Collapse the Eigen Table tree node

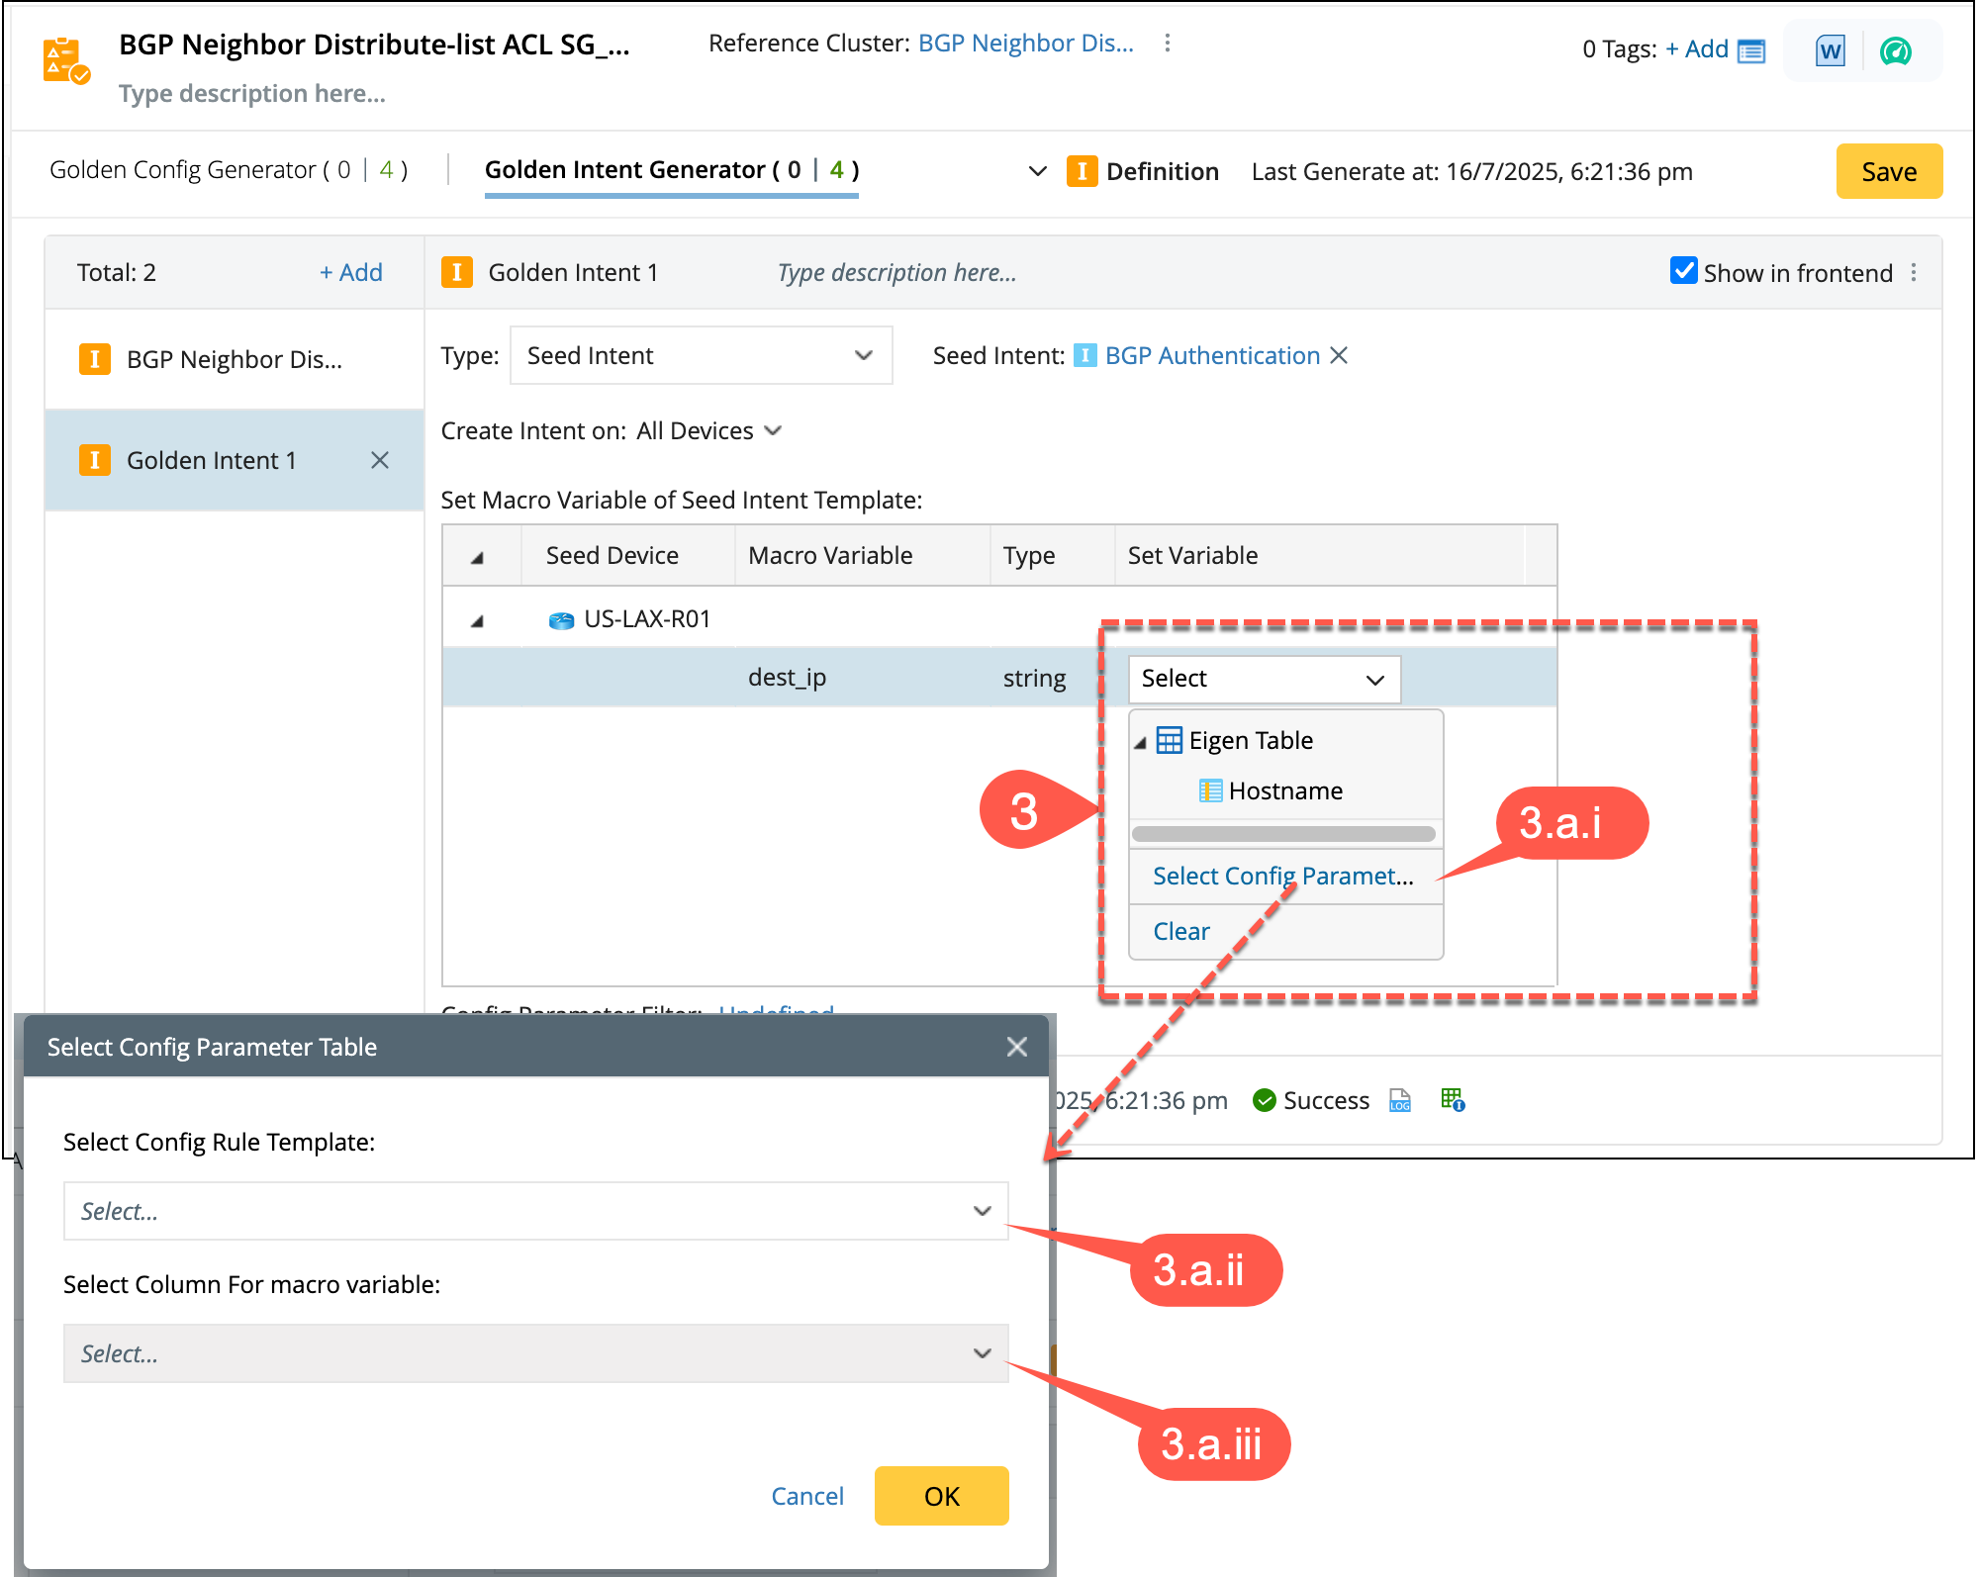1140,742
